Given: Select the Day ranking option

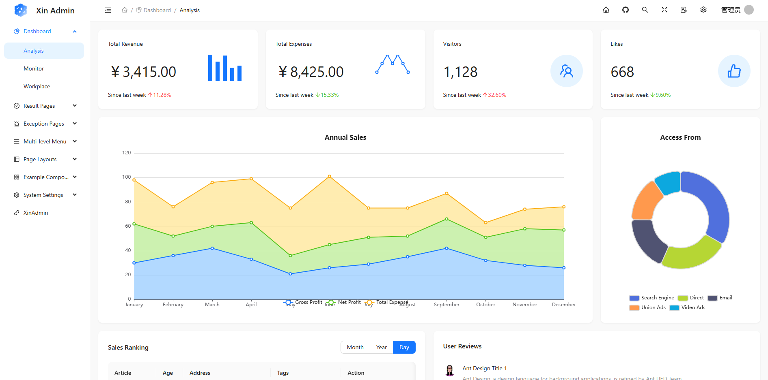Looking at the screenshot, I should click(404, 347).
